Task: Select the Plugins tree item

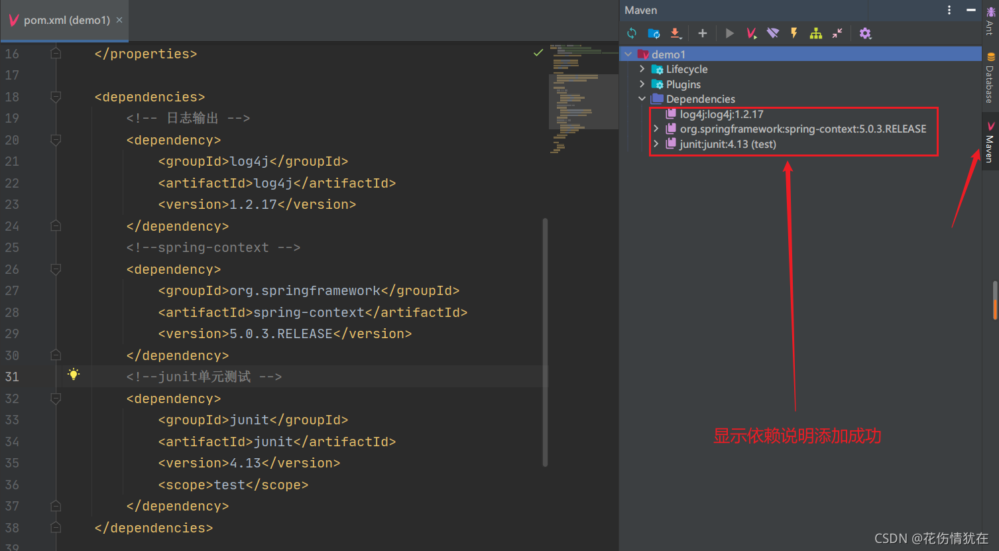Action: pos(683,84)
